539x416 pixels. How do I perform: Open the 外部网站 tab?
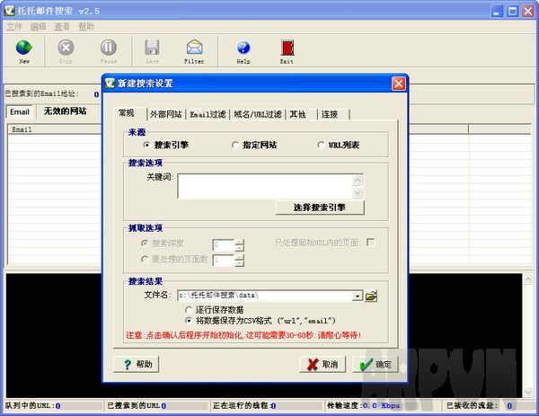click(165, 115)
